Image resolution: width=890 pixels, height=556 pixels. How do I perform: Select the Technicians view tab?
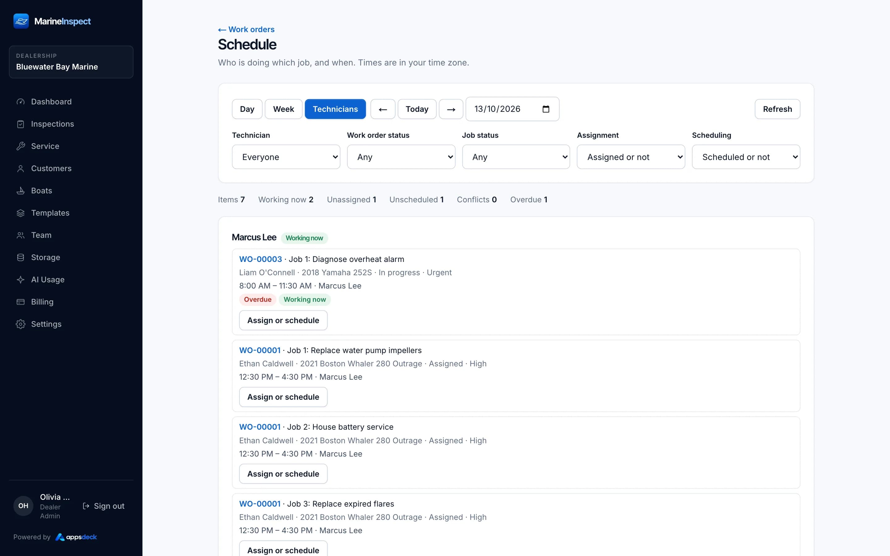(x=335, y=109)
